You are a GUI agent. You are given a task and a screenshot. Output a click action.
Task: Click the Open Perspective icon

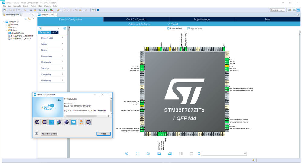tap(290, 10)
